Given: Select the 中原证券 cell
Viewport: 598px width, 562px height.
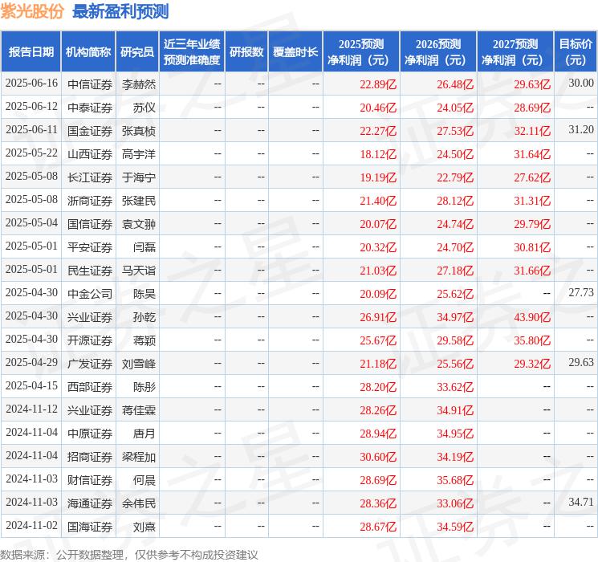Looking at the screenshot, I should 90,434.
